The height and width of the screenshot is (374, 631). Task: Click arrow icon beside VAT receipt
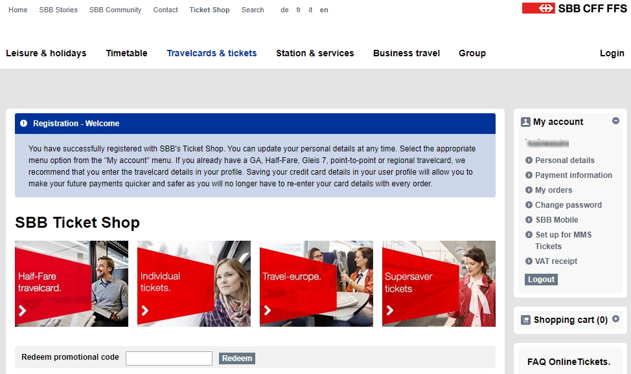click(529, 261)
